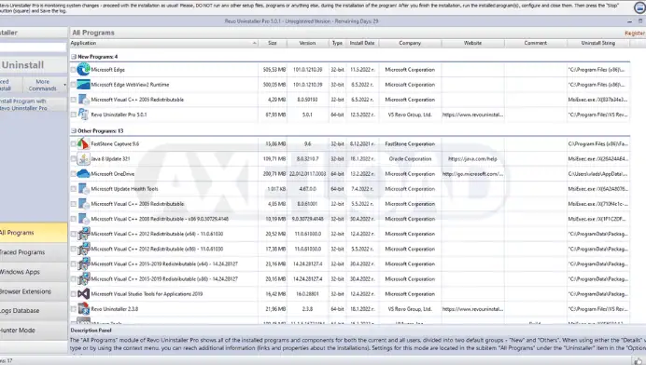
Task: Click the Microsoft Edge program icon
Action: (84, 70)
